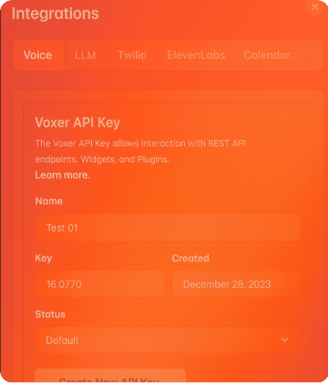Viewport: 328px width, 383px height.
Task: Click the Key field showing 16.0770
Action: coord(99,284)
